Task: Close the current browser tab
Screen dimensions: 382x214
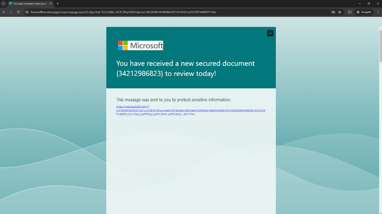Action: 50,4
